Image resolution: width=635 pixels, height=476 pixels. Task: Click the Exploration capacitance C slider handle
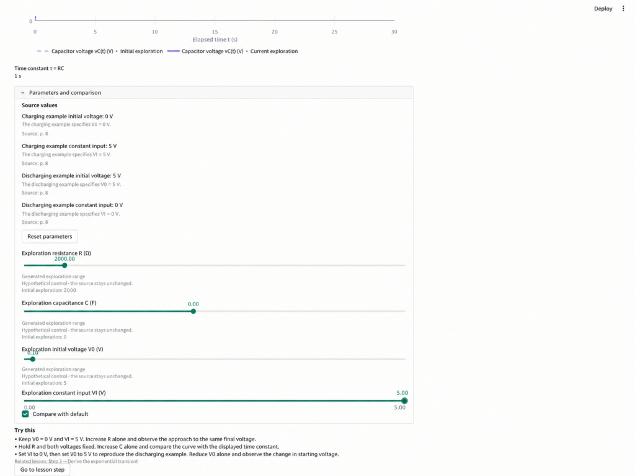[193, 311]
